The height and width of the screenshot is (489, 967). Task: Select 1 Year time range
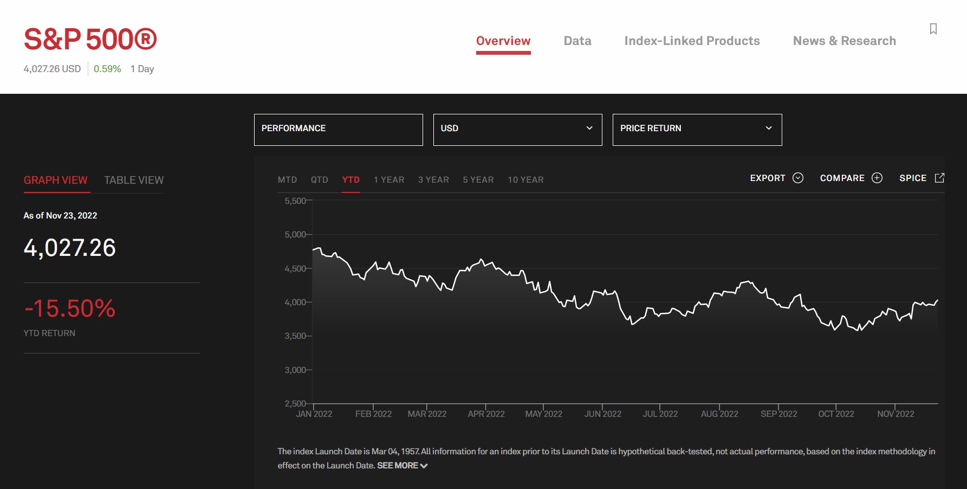pos(389,180)
